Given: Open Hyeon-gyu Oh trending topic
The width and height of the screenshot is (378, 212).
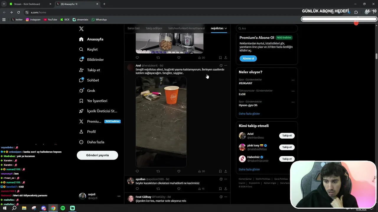Looking at the screenshot, I should [x=248, y=105].
